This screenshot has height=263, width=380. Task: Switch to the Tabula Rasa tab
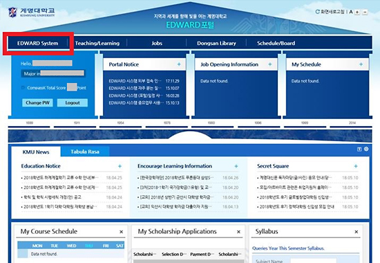[x=85, y=152]
